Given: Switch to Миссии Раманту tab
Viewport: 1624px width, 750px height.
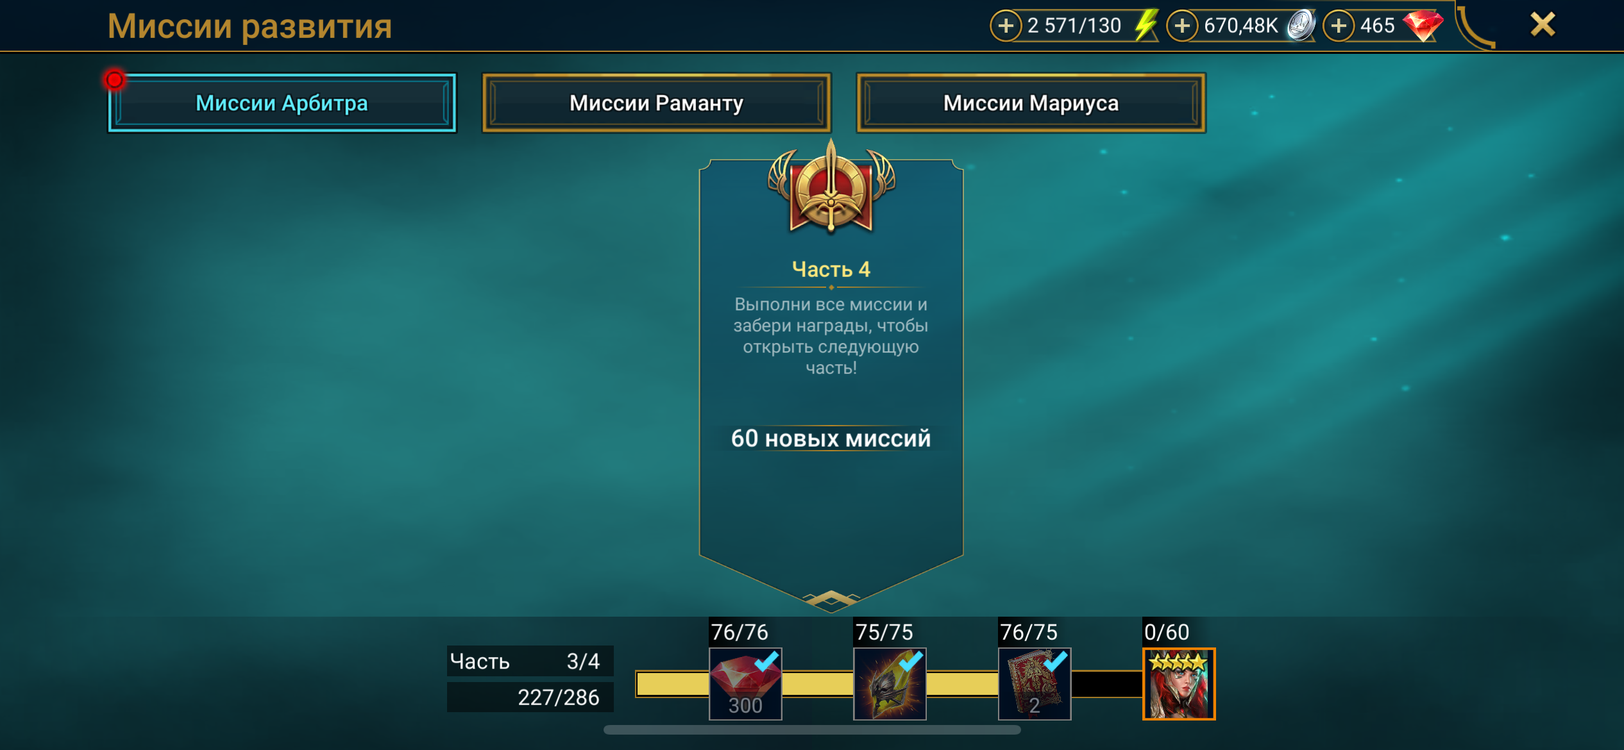Looking at the screenshot, I should click(x=656, y=103).
